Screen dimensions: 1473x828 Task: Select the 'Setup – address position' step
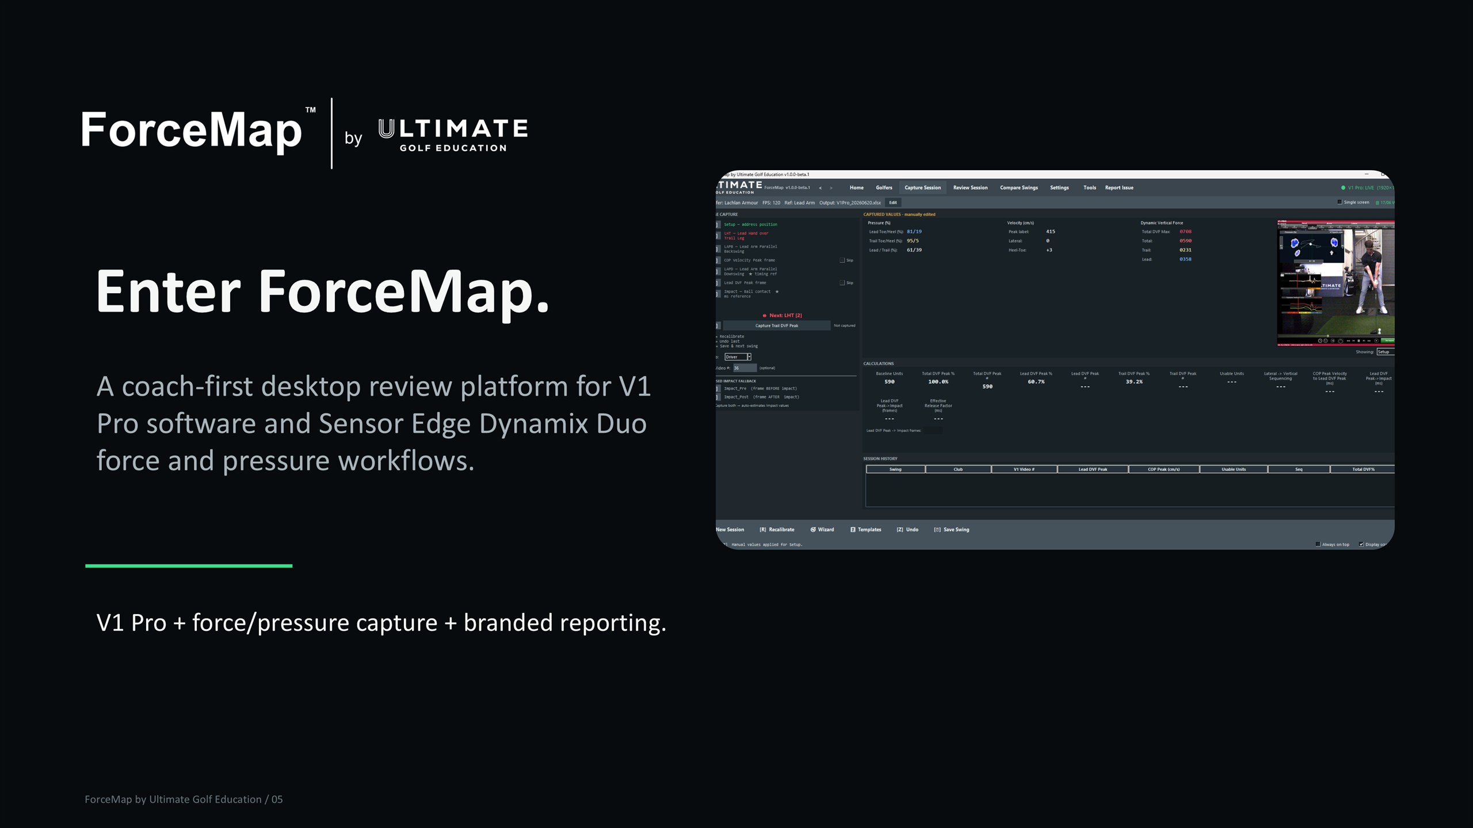[x=750, y=224]
